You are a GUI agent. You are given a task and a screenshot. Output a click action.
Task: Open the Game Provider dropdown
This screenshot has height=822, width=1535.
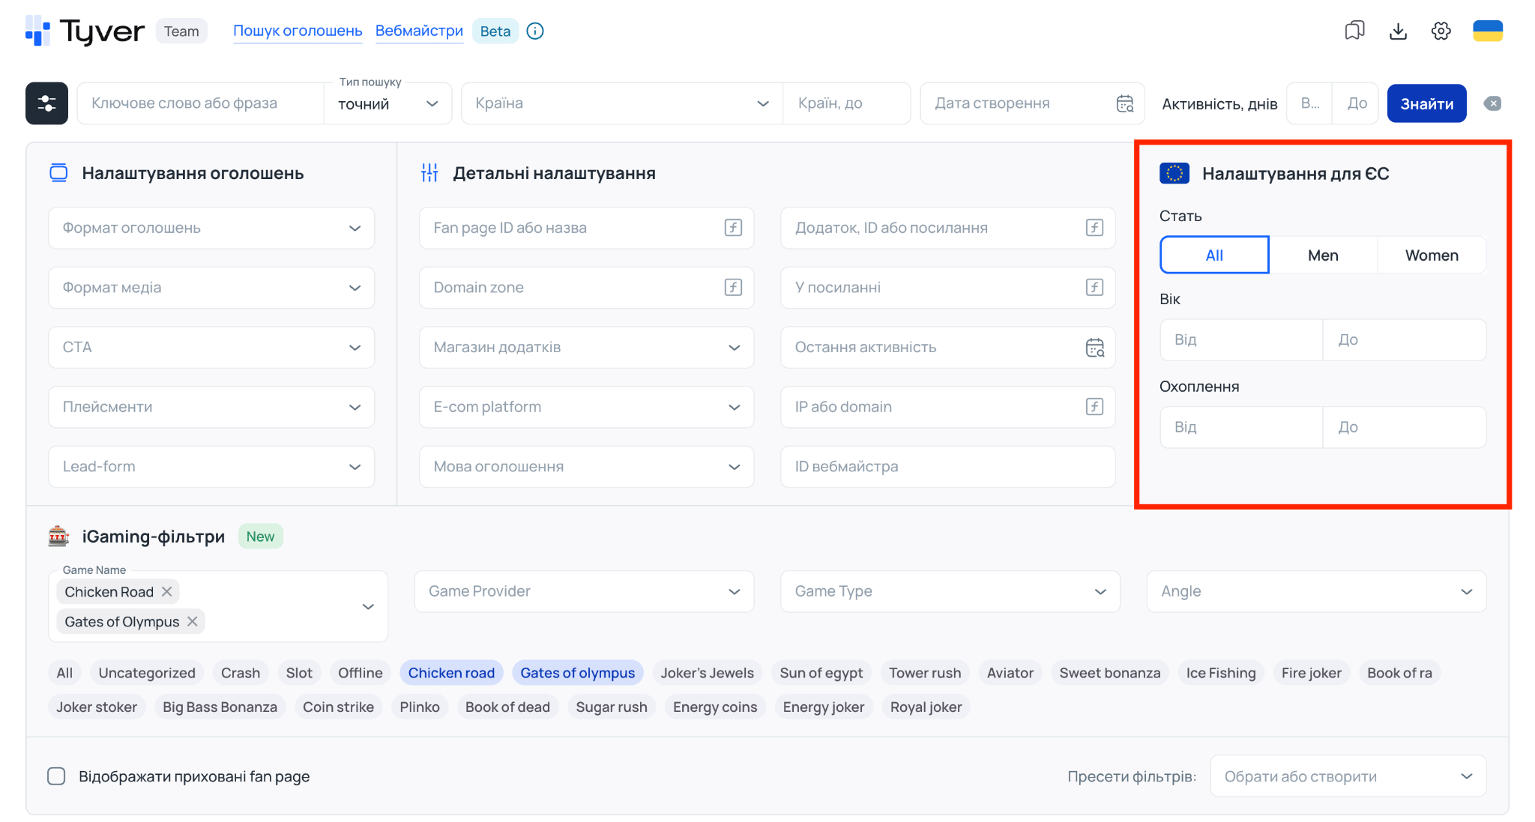pyautogui.click(x=585, y=591)
